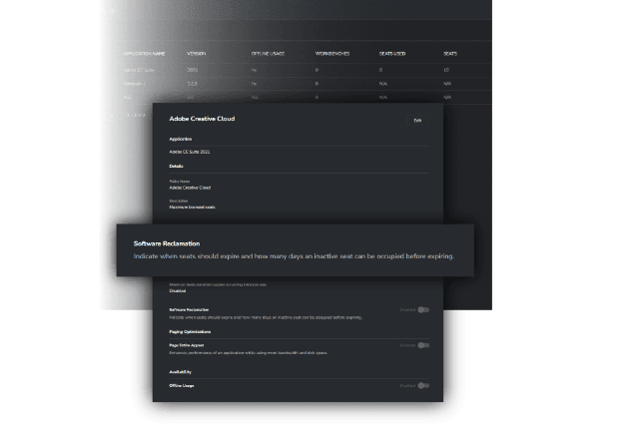Click the Availability section heading
Screen dimensions: 639x427
pos(180,372)
